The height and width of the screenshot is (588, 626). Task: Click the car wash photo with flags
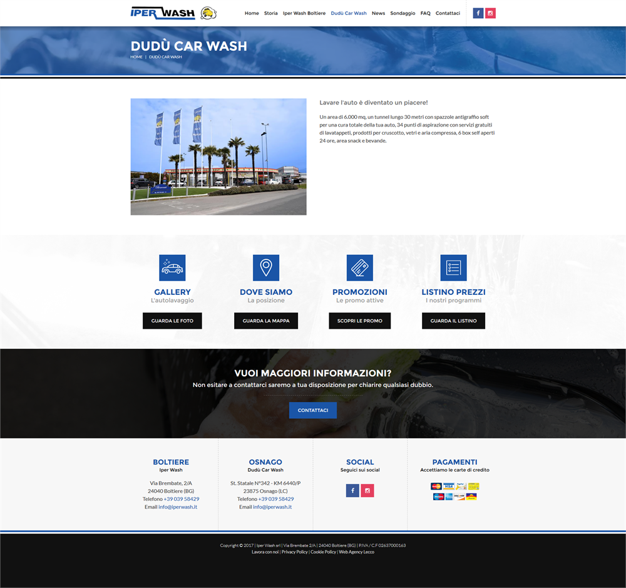(218, 157)
